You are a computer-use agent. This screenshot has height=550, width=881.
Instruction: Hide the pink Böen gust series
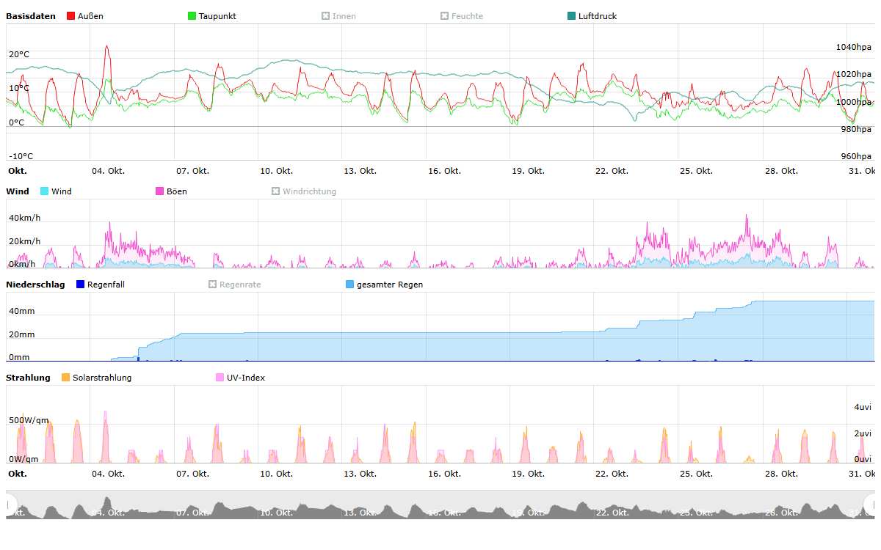point(160,191)
